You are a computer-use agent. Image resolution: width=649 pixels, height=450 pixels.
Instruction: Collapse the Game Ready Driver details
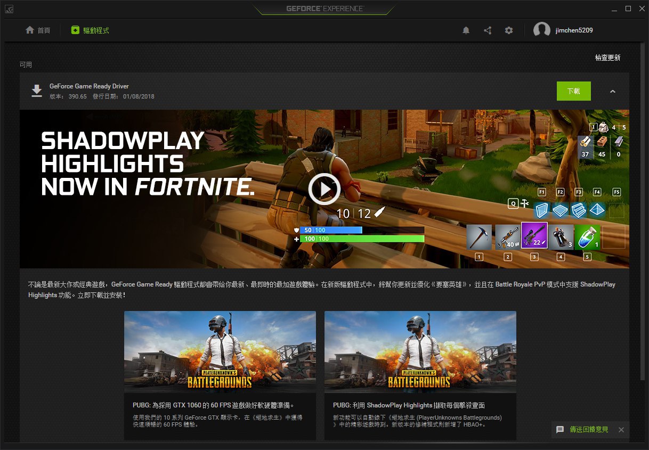coord(613,91)
